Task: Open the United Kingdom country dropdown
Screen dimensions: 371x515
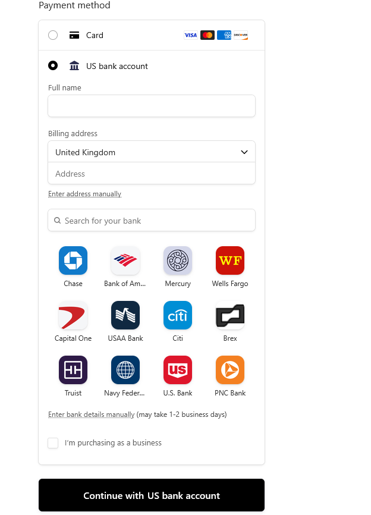Action: (152, 152)
